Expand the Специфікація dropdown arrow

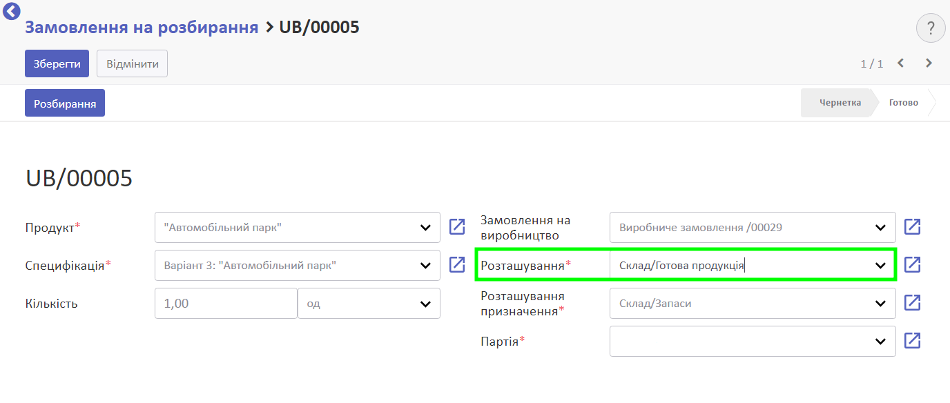pos(425,266)
